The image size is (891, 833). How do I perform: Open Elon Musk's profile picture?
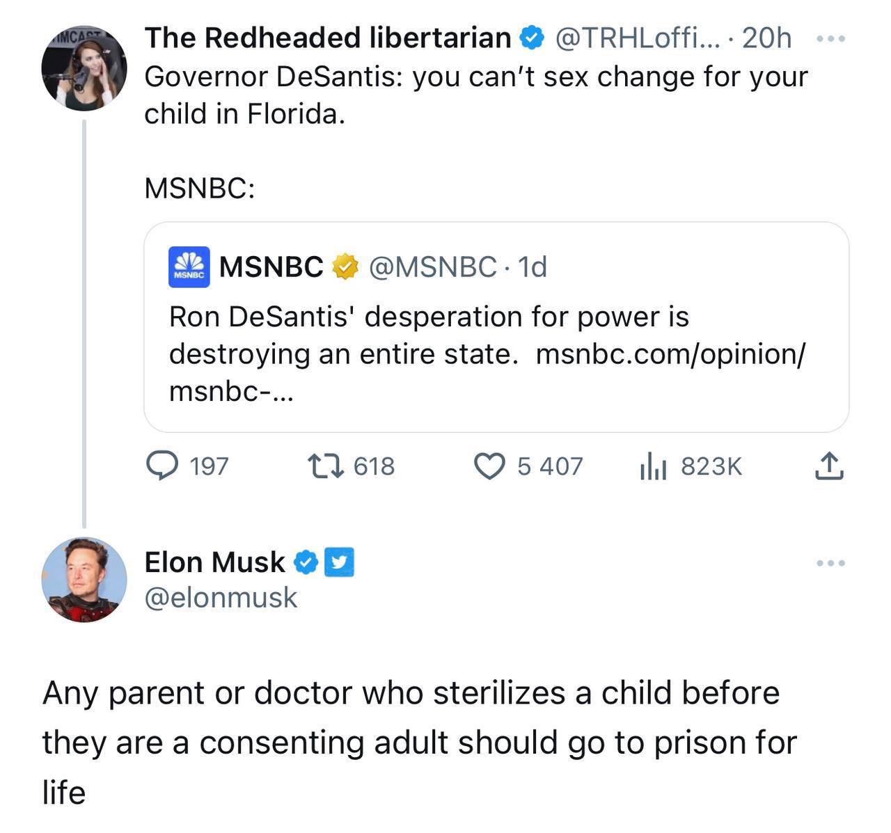(84, 579)
